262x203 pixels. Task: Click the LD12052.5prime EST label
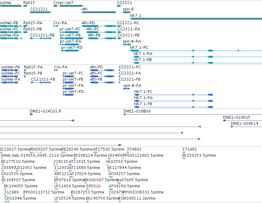point(31,168)
